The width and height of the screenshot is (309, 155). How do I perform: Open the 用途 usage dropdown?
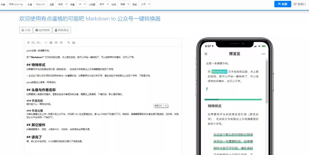coord(144,4)
